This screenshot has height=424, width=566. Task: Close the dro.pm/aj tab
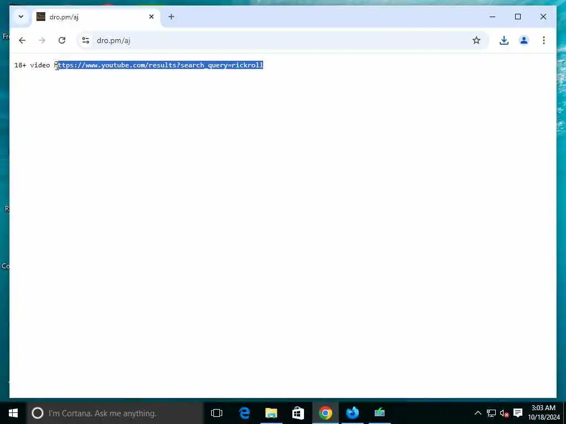click(x=151, y=17)
